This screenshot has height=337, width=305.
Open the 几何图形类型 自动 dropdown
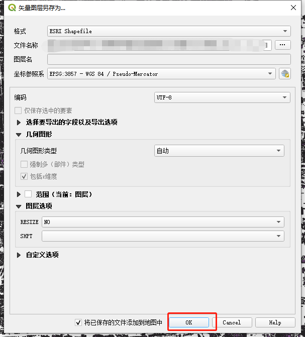[x=219, y=151]
